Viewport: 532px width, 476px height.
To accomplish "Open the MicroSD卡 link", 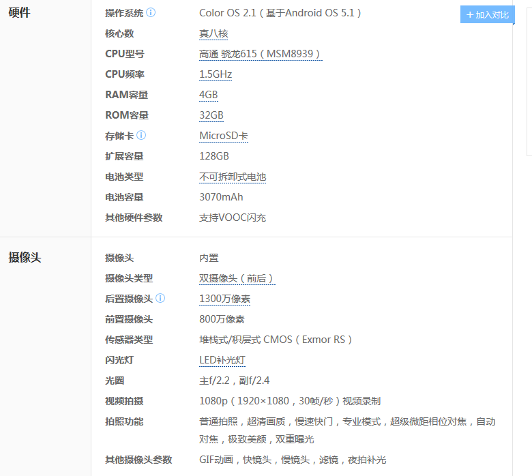I will (x=223, y=136).
